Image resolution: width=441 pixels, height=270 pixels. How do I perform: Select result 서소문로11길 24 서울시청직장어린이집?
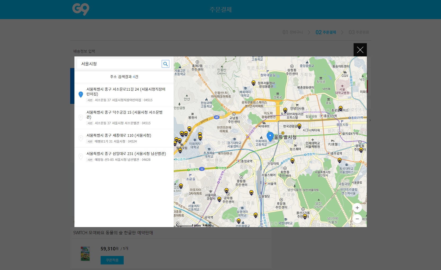click(x=124, y=95)
